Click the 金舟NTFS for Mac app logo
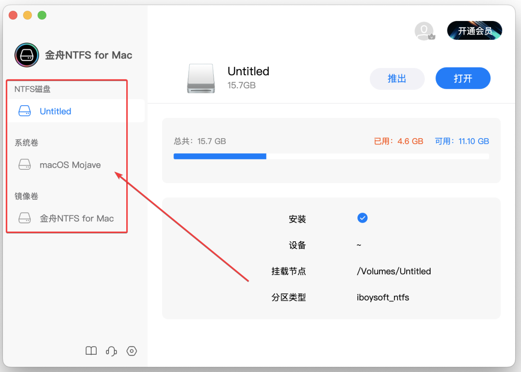 coord(27,55)
